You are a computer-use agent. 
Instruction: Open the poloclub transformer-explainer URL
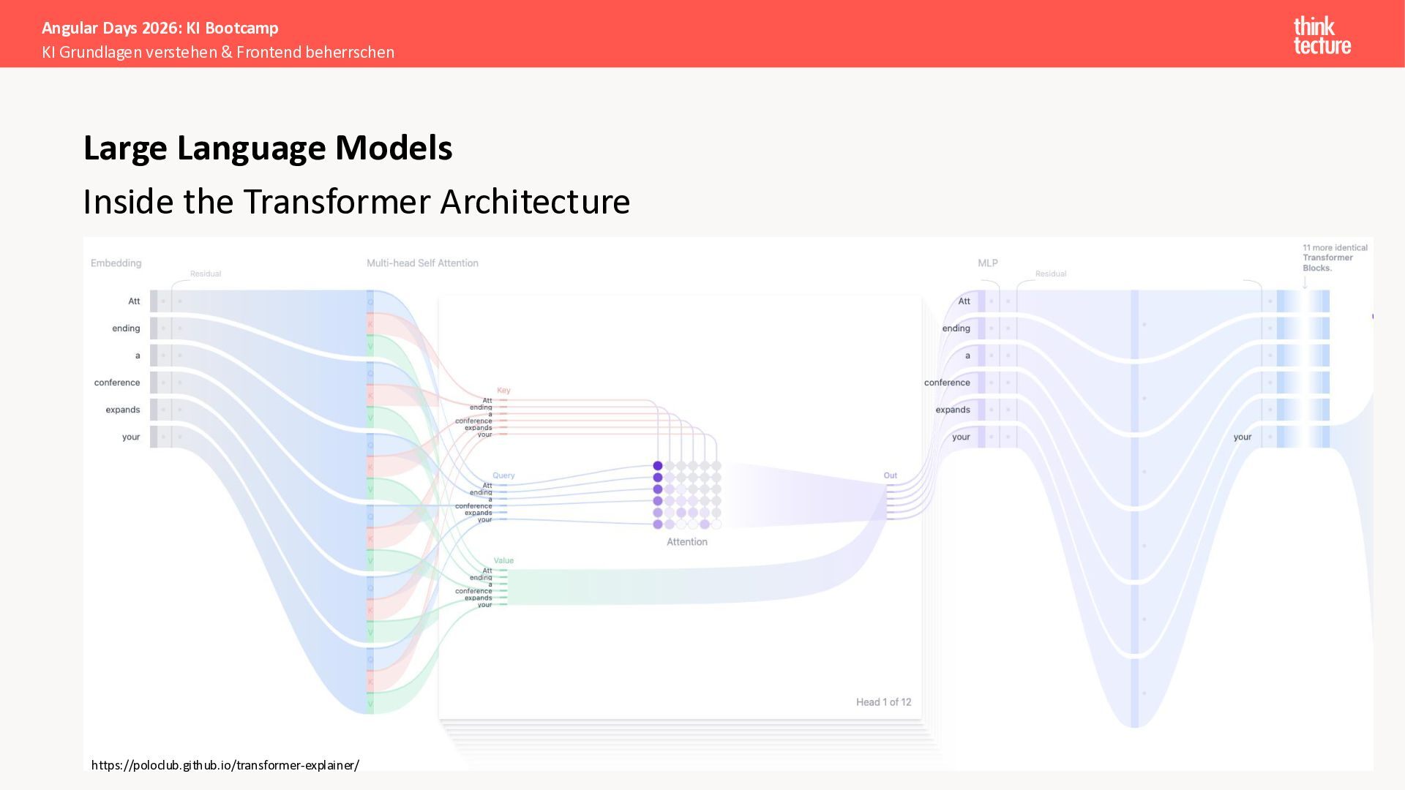225,765
